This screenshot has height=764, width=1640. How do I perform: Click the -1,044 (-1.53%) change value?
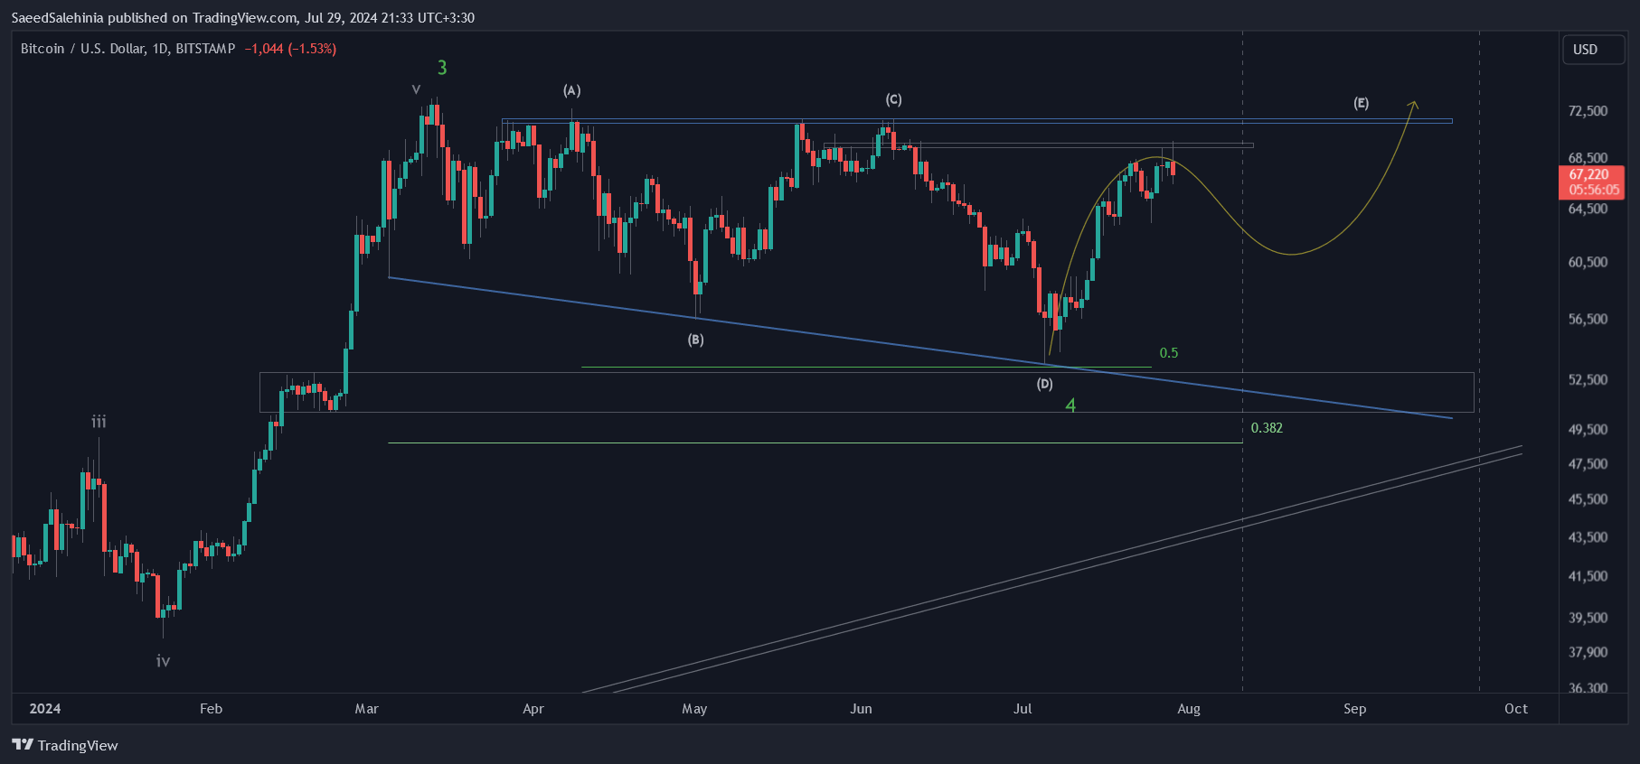click(x=290, y=49)
